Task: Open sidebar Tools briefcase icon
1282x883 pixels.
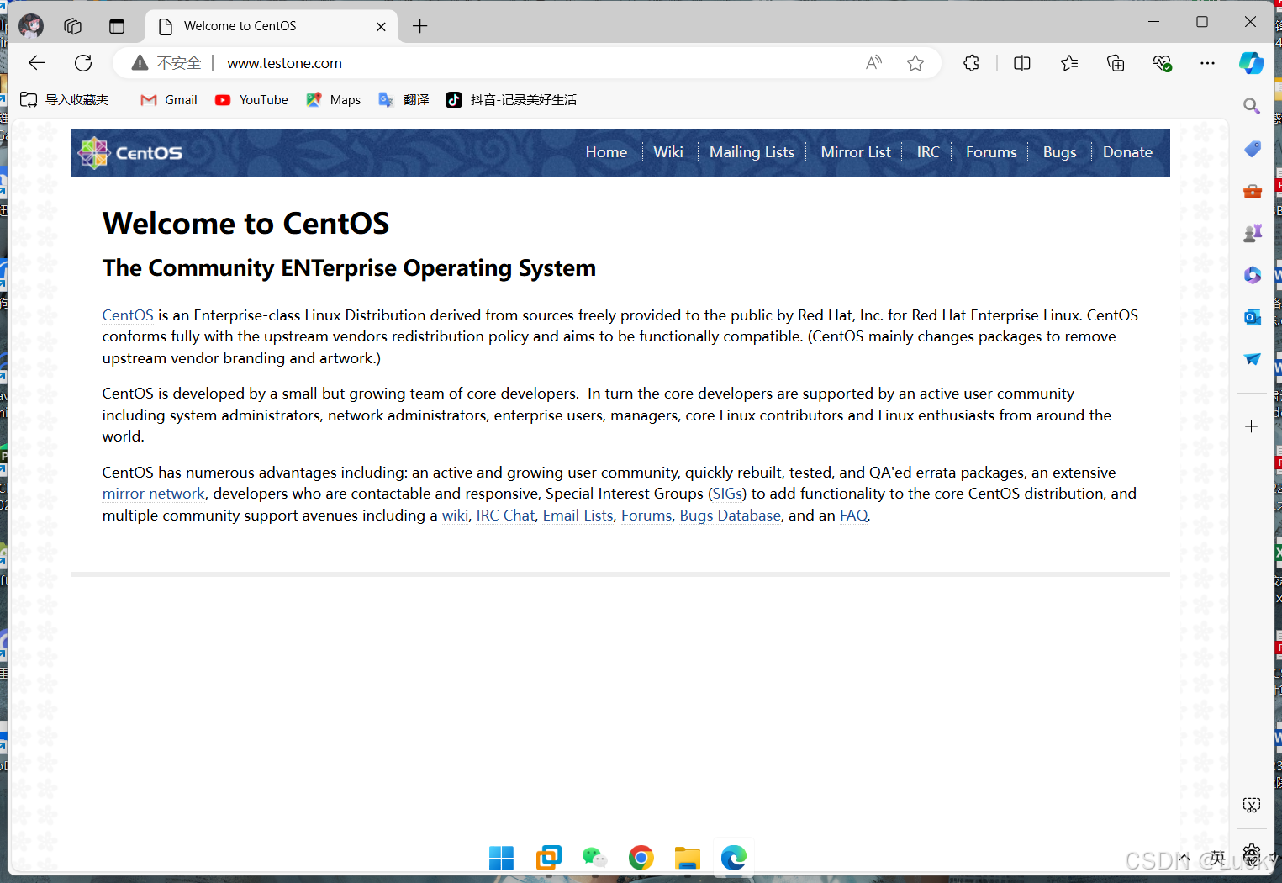Action: click(x=1252, y=191)
